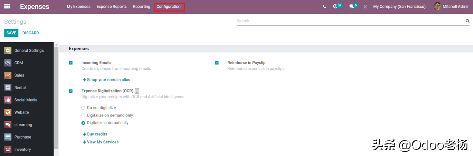Toggle the Reimburse in Payslip checkbox
This screenshot has width=473, height=156.
[217, 63]
